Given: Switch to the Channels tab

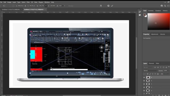Looking at the screenshot, I should pyautogui.click(x=151, y=63).
